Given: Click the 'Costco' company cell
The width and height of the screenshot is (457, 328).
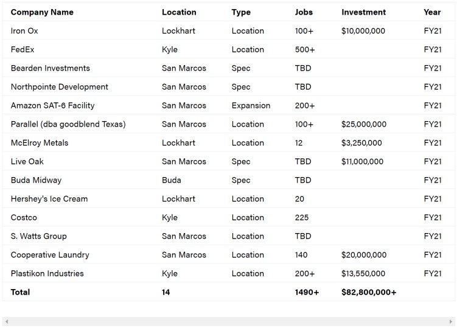Looking at the screenshot, I should (24, 217).
